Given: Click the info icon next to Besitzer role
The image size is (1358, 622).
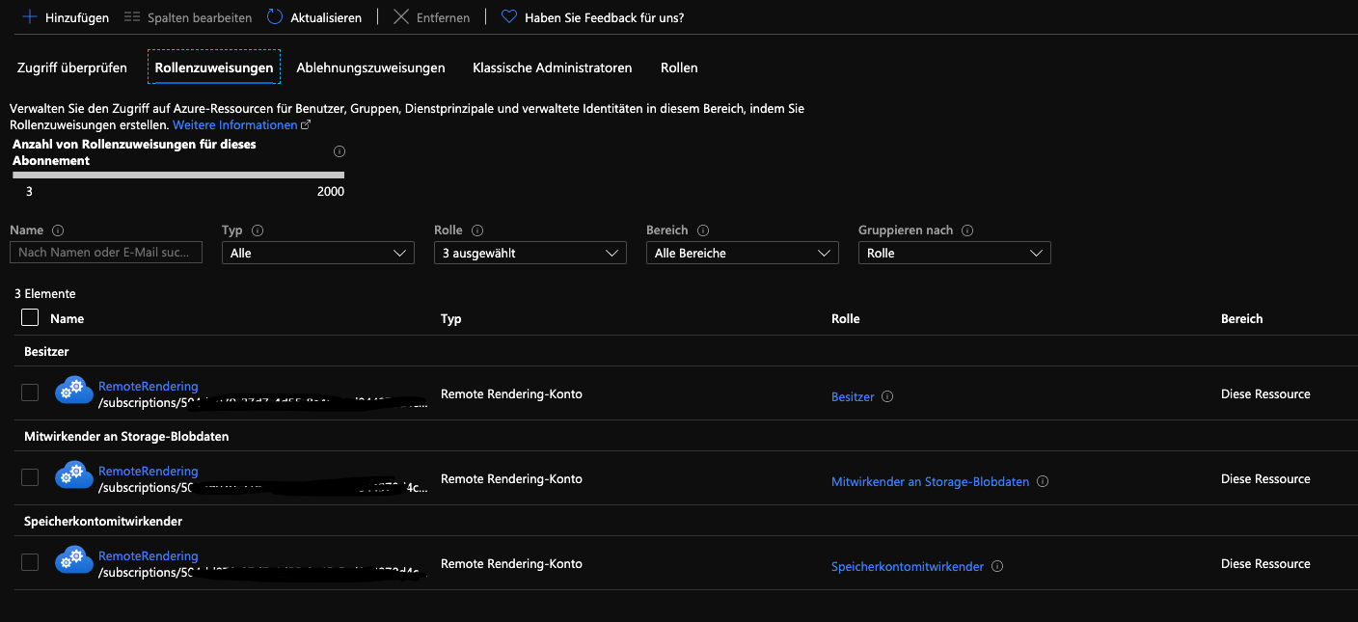Looking at the screenshot, I should coord(886,396).
